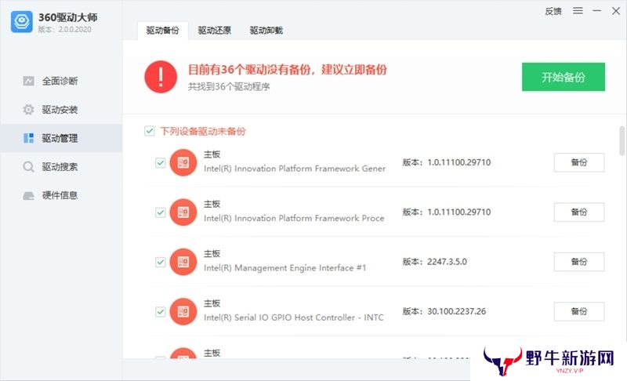Click motherboard icon for Framework Proce driver

click(x=183, y=212)
